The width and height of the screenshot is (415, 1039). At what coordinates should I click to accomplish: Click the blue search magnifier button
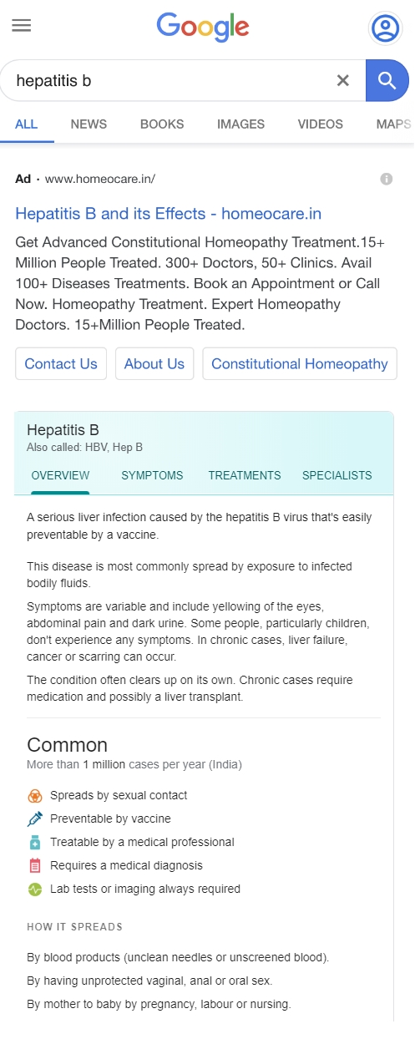click(387, 80)
